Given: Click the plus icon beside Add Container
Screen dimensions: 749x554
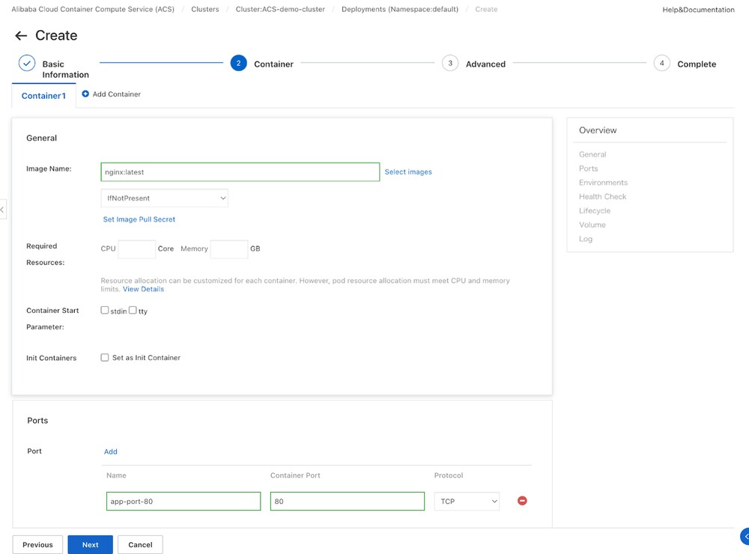Looking at the screenshot, I should click(x=85, y=94).
